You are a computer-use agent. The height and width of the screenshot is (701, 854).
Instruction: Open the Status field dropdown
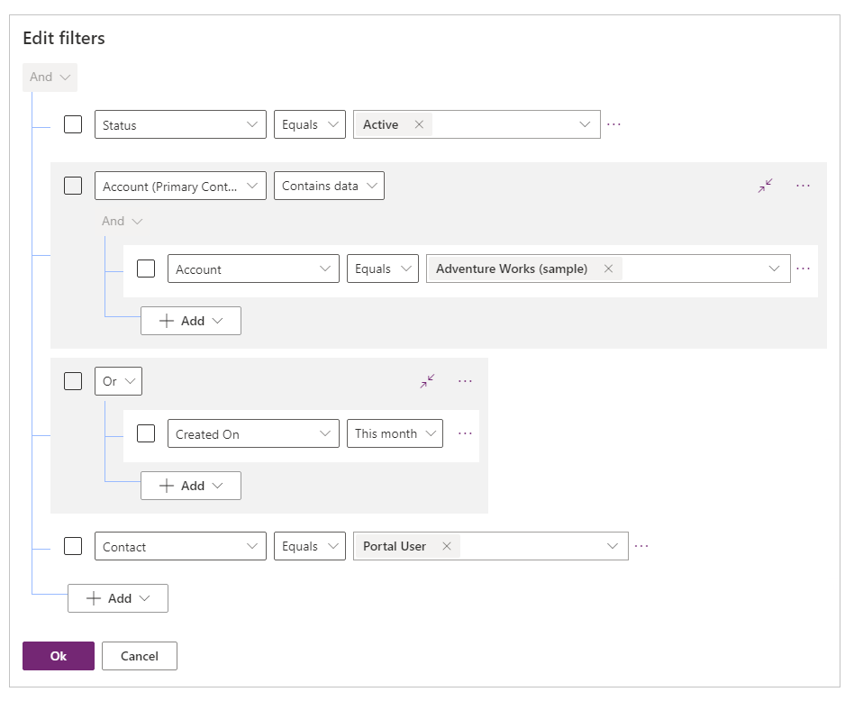coord(180,124)
